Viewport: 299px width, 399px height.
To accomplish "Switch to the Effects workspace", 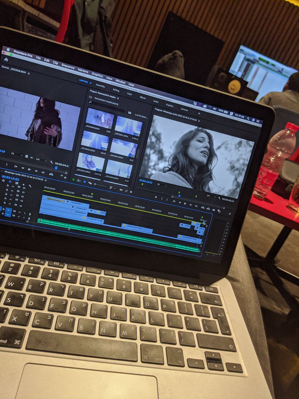I will point(143,97).
